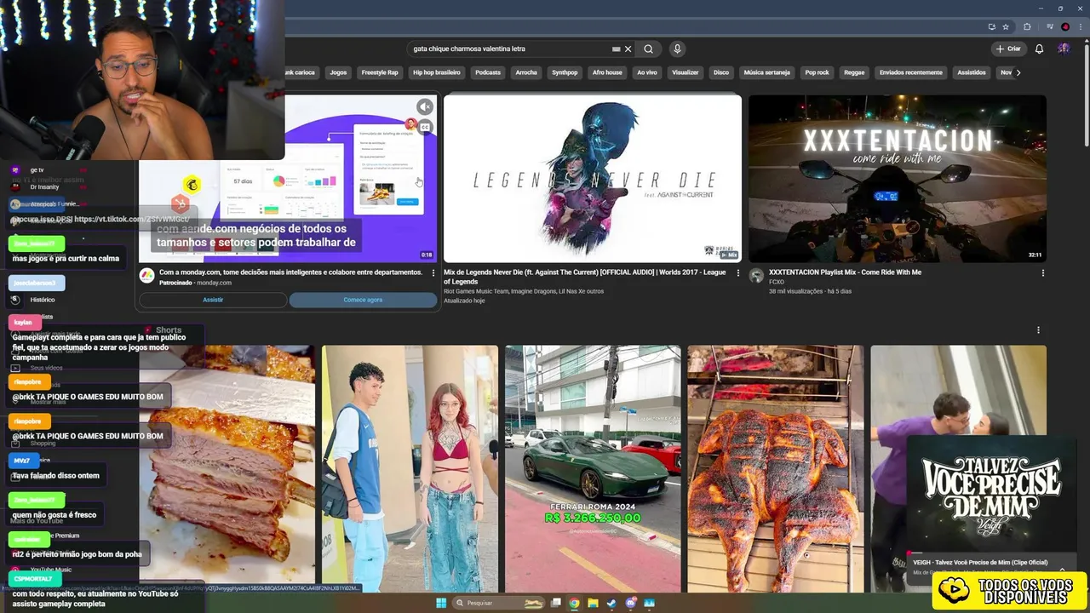Click the taskbar Pesquisar search box

[500, 603]
